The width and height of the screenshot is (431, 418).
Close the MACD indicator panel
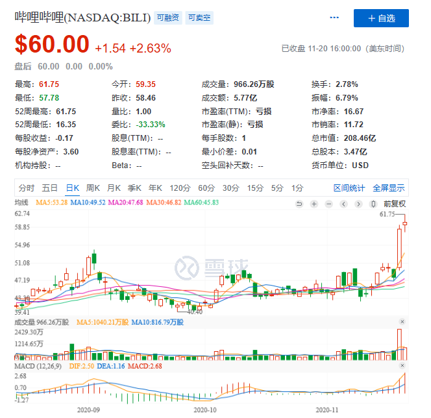click(402, 366)
